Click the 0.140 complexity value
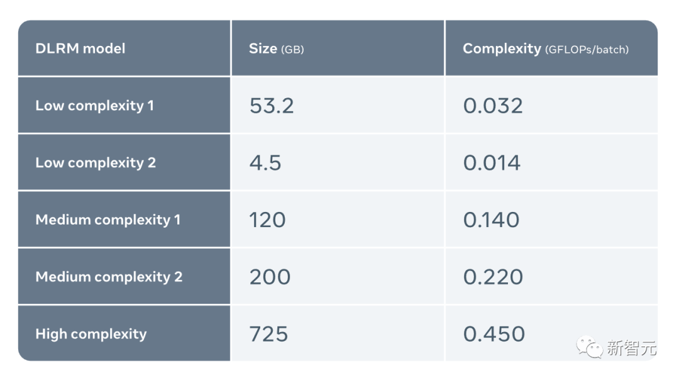679x378 pixels. tap(491, 220)
